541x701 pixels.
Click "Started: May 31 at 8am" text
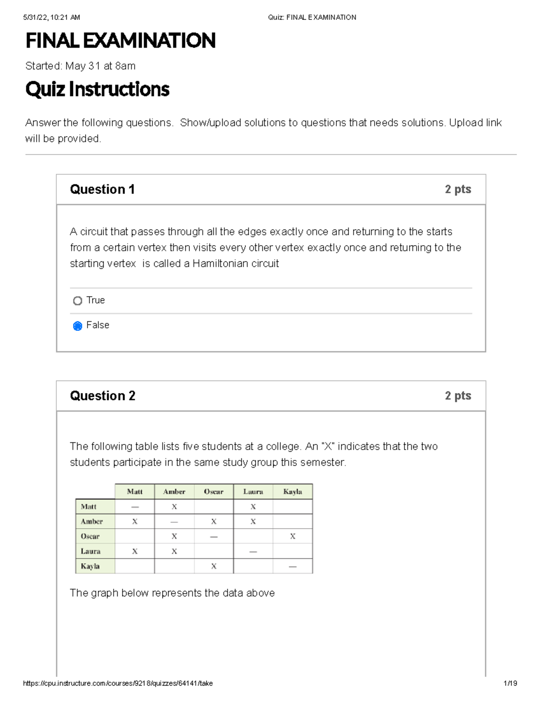point(79,66)
